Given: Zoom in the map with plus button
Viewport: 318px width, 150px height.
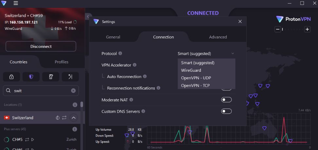Looking at the screenshot, I should pos(308,29).
